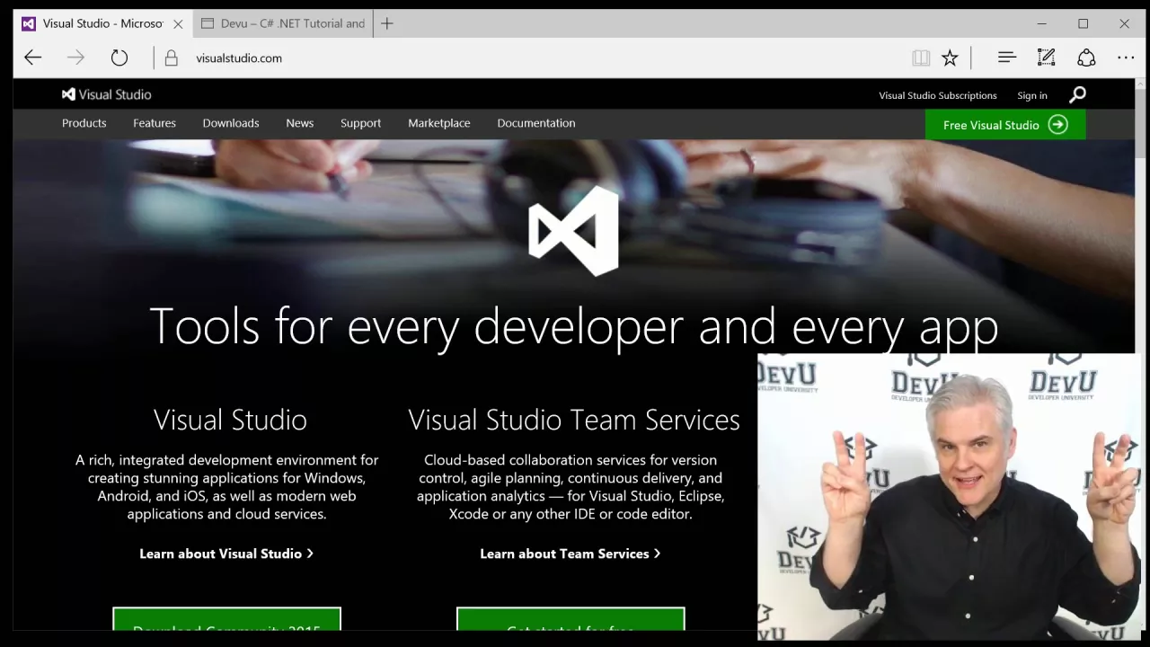Click the Visual Studio logo in header

[x=106, y=94]
